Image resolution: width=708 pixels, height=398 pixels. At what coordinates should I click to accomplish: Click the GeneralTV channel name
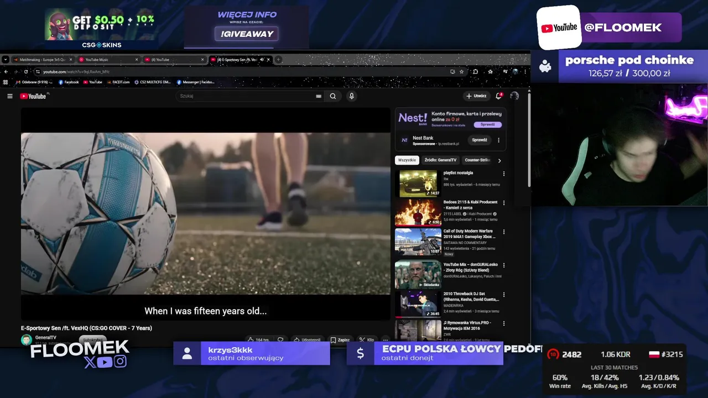pos(45,338)
